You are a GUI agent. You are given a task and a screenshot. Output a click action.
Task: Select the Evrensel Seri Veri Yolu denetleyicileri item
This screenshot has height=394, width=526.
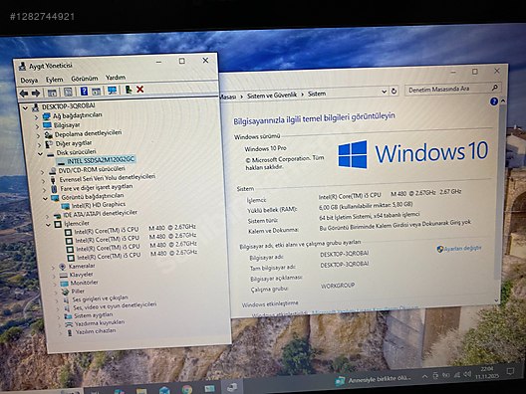(108, 178)
